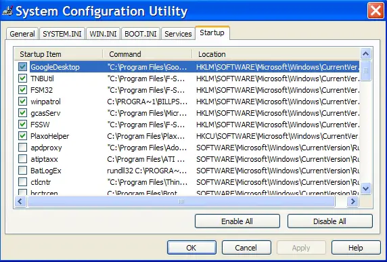387x262 pixels.
Task: Uncheck the winpatrol startup checkbox
Action: click(x=23, y=102)
